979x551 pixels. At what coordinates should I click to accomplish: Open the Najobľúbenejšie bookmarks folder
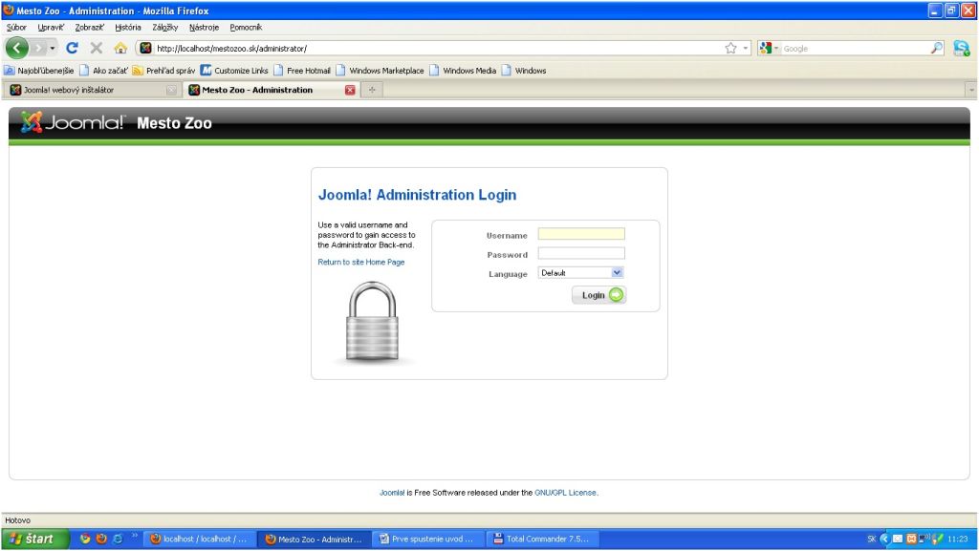tap(38, 71)
